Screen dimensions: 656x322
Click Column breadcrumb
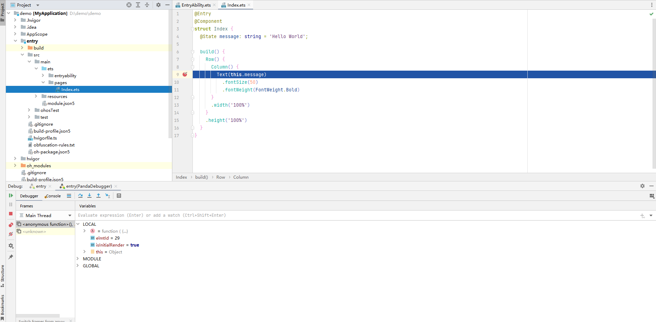[241, 177]
